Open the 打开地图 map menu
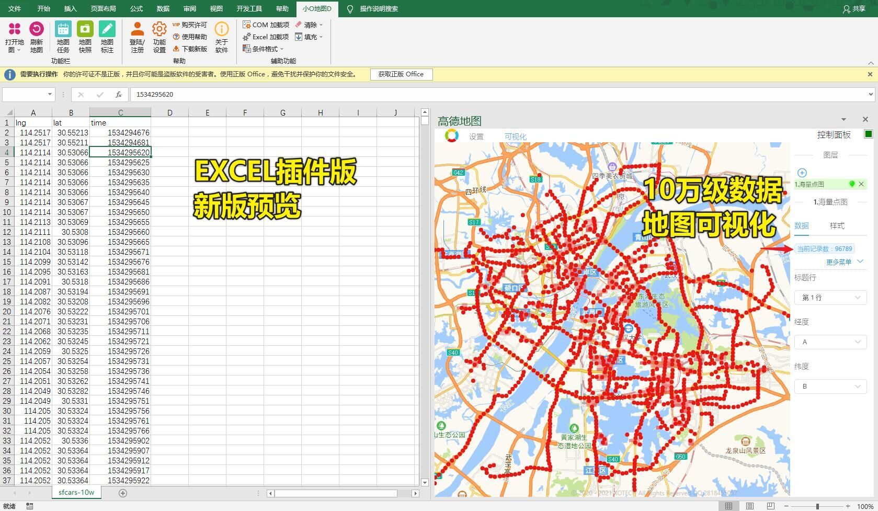 15,37
